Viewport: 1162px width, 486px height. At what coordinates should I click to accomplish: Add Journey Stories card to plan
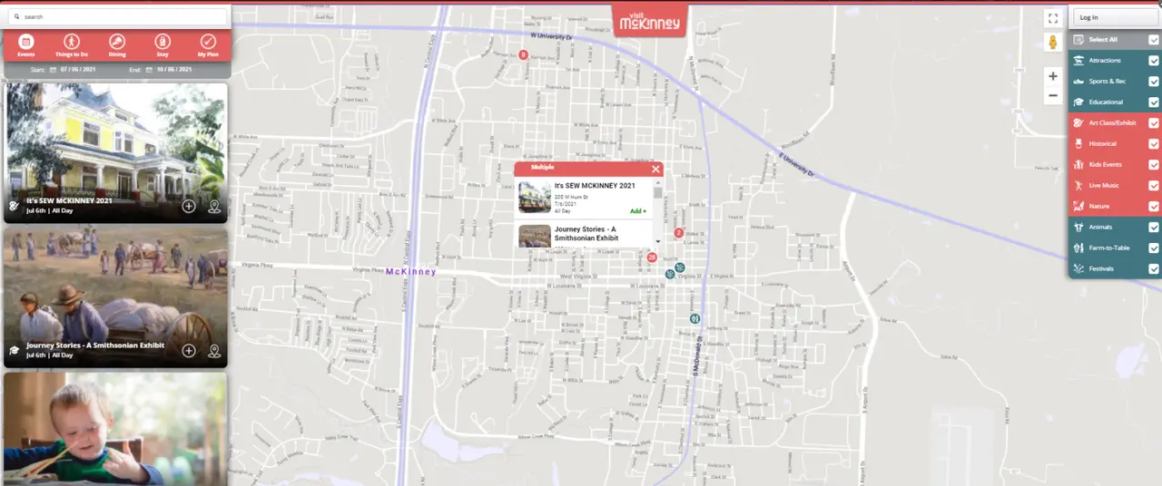point(189,350)
